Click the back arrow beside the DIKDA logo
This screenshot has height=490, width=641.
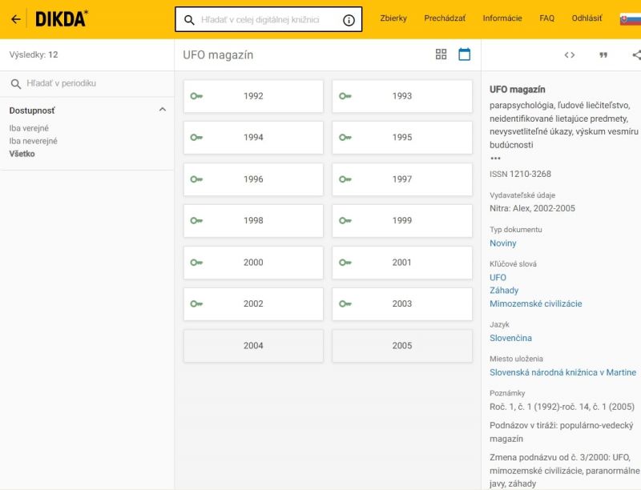15,19
